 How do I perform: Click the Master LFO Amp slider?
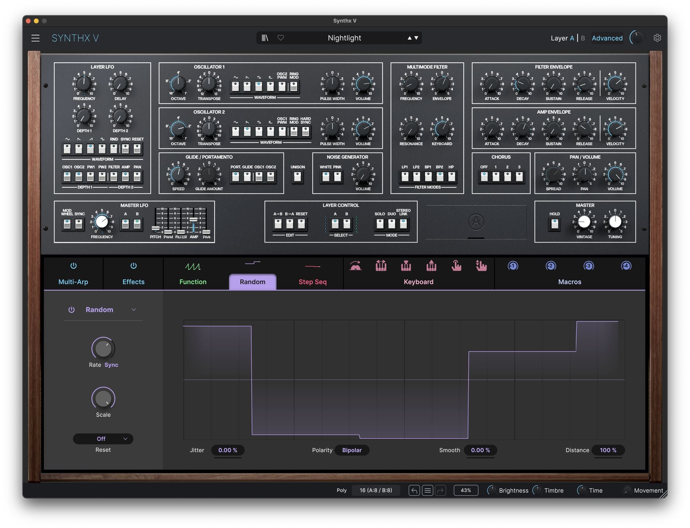194,220
